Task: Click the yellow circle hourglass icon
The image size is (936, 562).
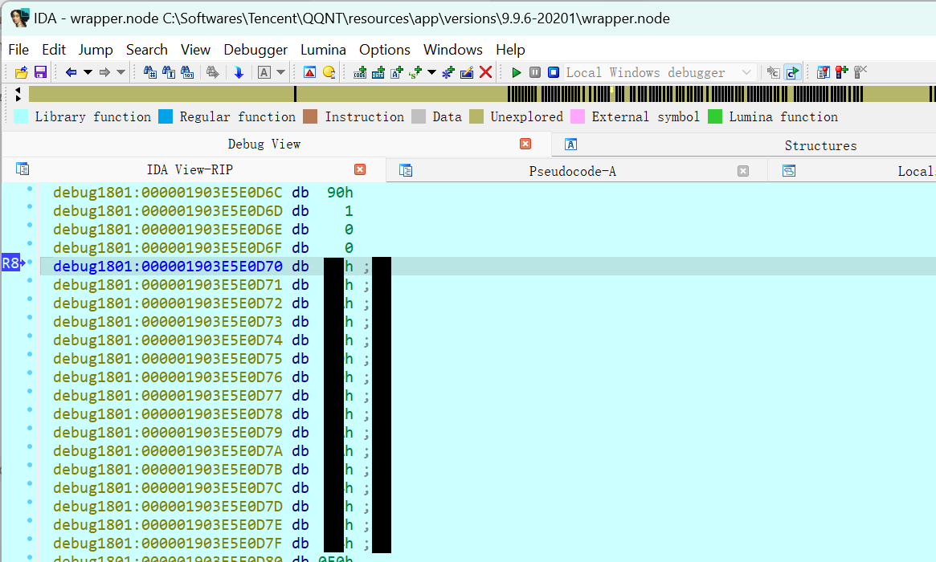Action: (329, 73)
